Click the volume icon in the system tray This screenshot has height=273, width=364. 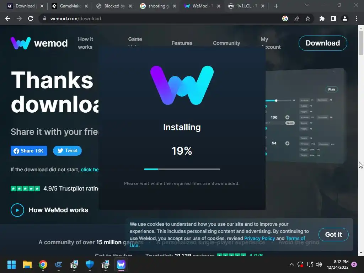point(319,264)
